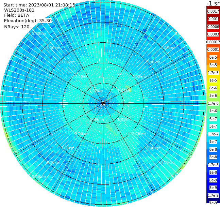This screenshot has width=220, height=207.
Task: Click the 0.0001 colorbar label
Action: 213,49
